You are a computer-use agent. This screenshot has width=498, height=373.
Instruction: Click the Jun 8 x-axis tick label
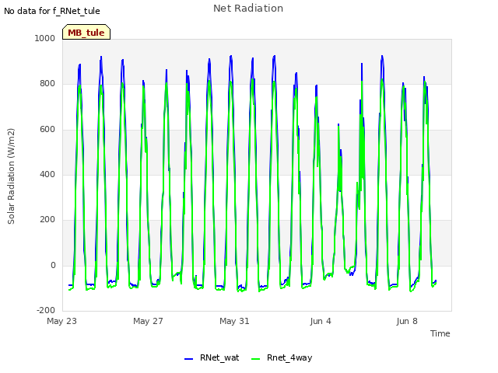tap(407, 321)
